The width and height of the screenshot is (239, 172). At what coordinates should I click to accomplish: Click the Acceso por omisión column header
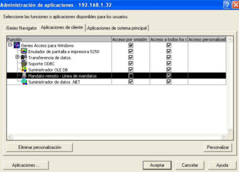tap(130, 40)
